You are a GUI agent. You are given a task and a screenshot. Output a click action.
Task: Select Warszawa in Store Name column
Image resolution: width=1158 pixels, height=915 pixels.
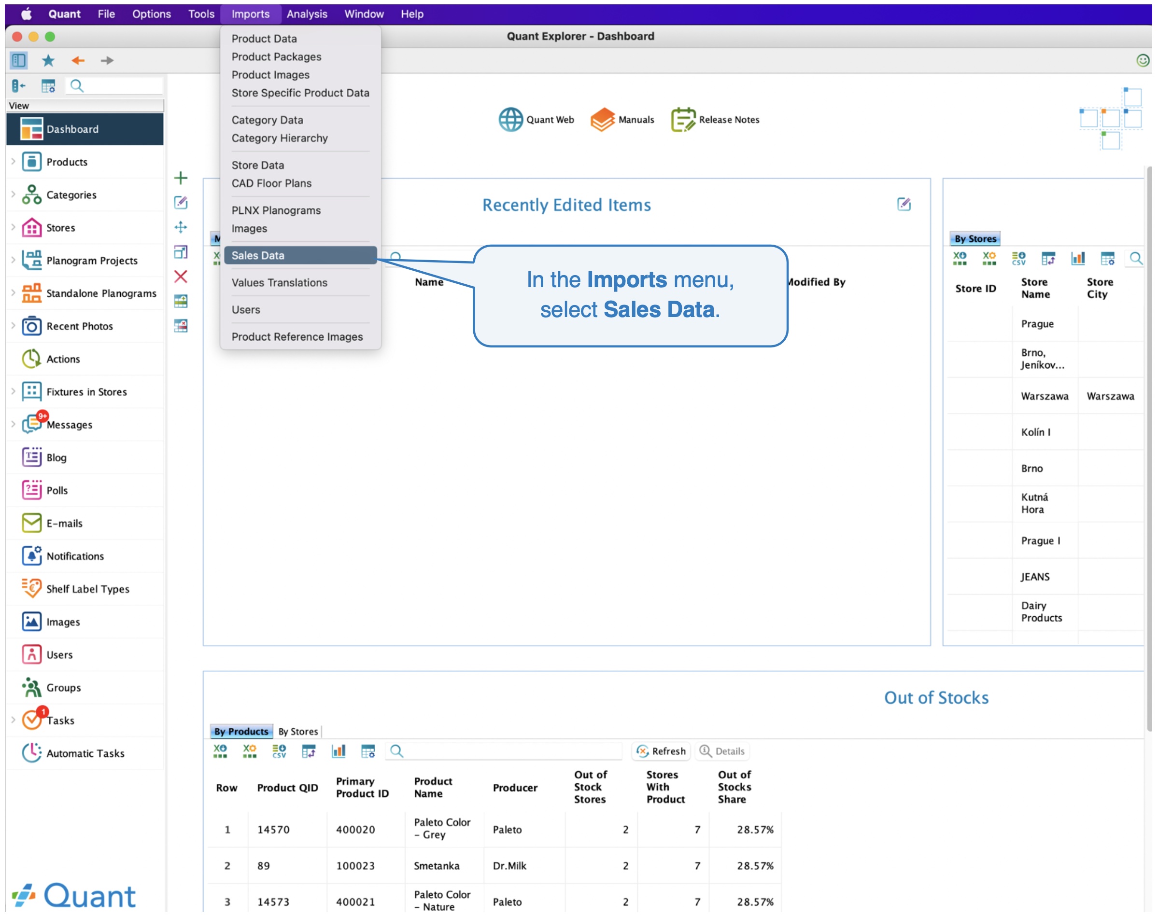point(1045,396)
